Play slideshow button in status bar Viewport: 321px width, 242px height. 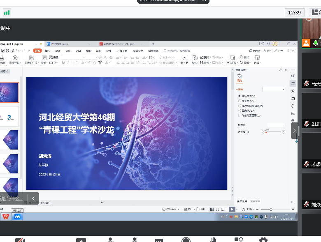pyautogui.click(x=232, y=209)
